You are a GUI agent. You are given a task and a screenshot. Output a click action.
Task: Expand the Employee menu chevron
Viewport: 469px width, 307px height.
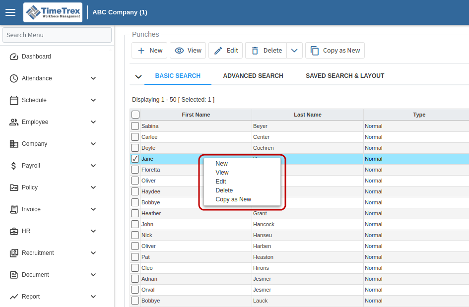coord(93,122)
